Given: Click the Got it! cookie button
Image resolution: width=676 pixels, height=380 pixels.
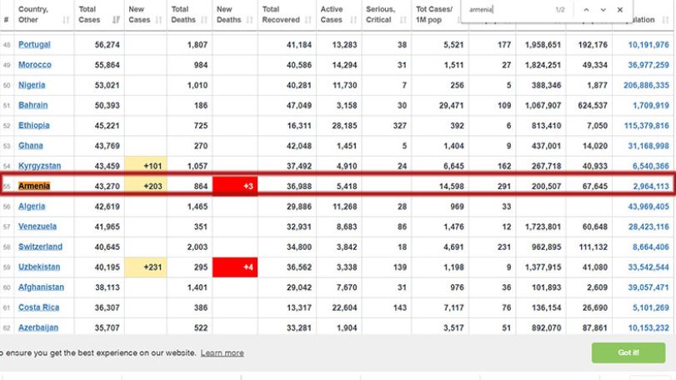Looking at the screenshot, I should [628, 352].
